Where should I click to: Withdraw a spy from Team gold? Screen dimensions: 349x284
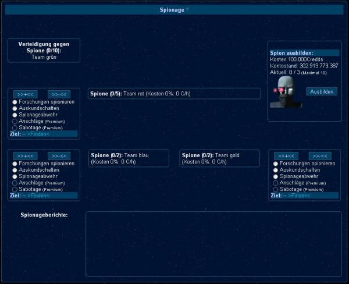pos(320,156)
